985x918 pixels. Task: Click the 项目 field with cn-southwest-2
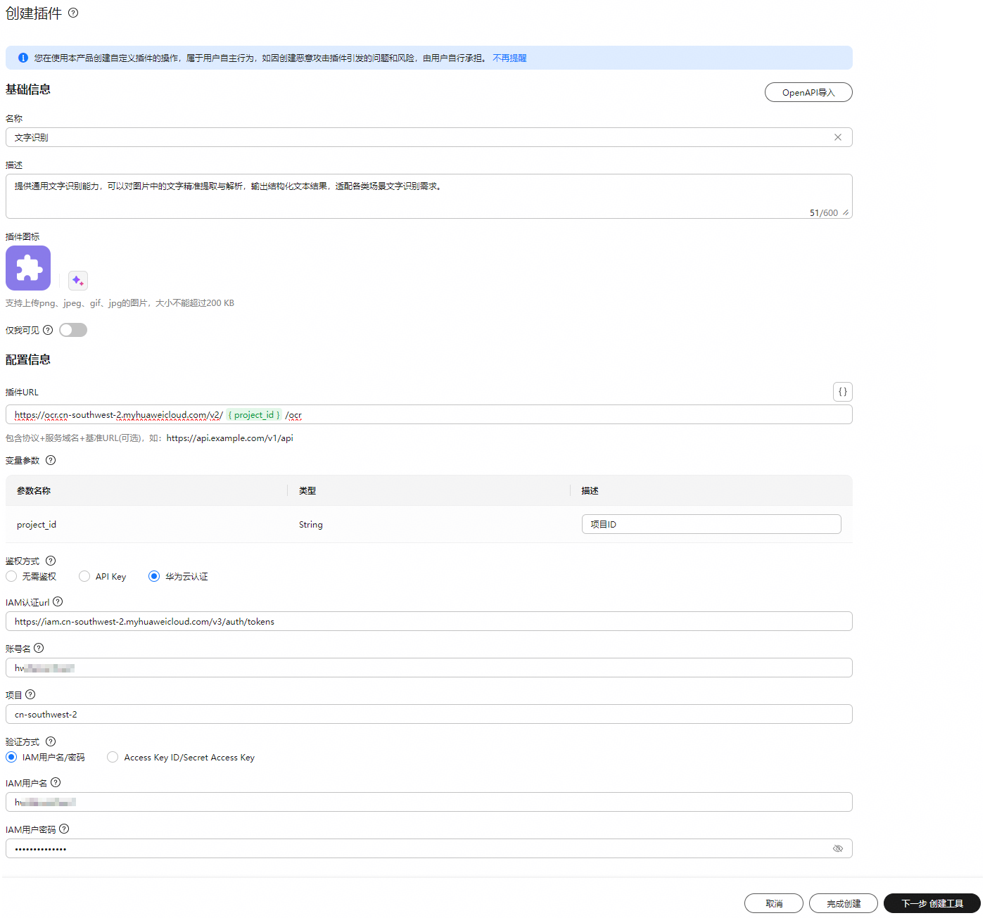(429, 714)
